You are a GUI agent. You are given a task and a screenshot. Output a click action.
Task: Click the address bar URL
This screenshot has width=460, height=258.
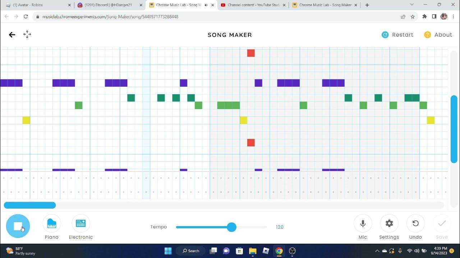(110, 16)
